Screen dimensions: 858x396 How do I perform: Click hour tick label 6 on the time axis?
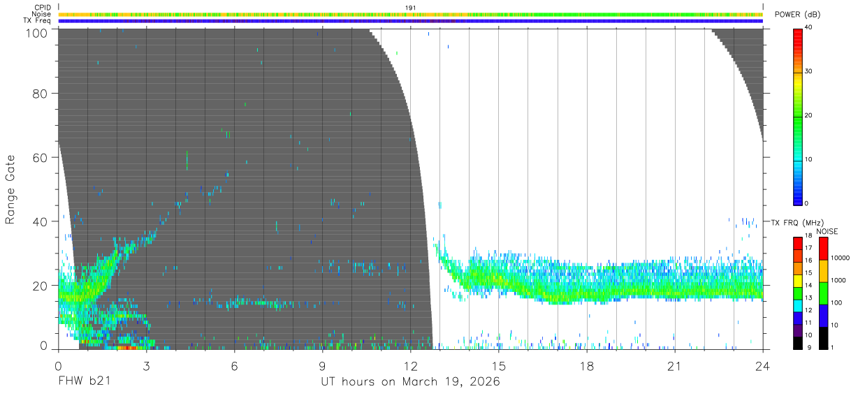pos(234,365)
